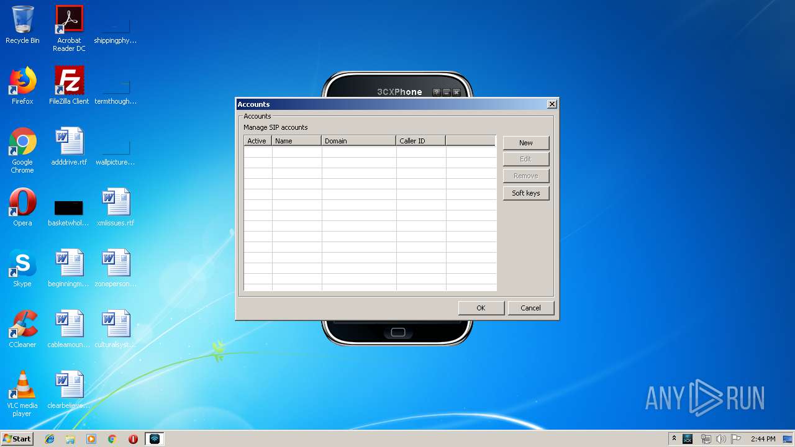
Task: Select the termthough... desktop file
Action: [x=116, y=92]
